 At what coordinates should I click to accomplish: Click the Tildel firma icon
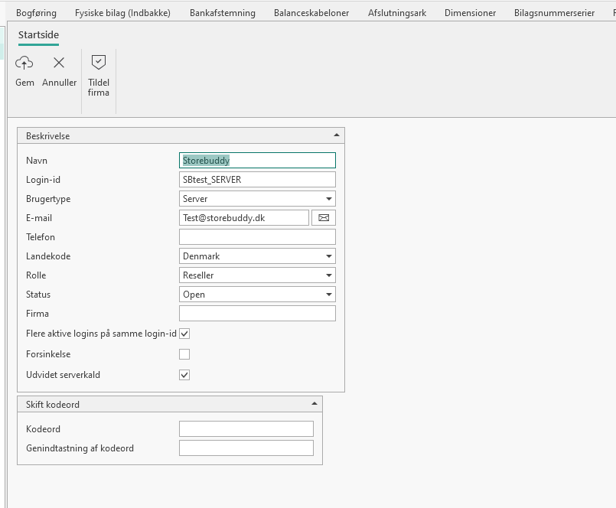tap(99, 63)
